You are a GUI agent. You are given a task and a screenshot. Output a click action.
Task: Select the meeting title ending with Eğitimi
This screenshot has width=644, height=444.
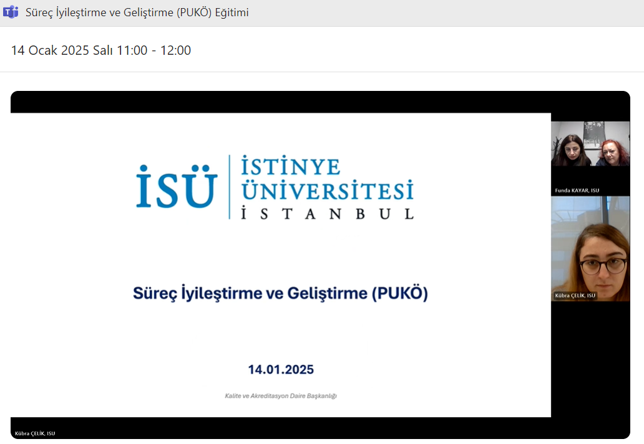pyautogui.click(x=137, y=12)
